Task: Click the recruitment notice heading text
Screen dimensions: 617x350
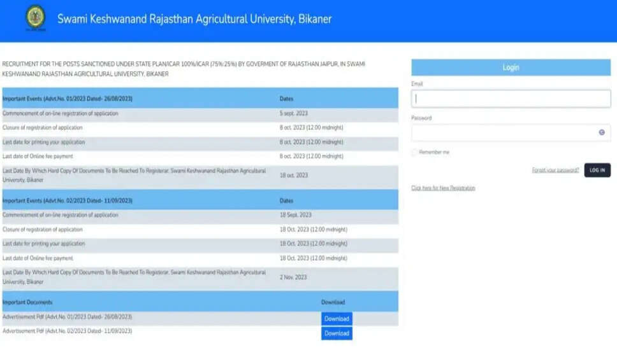Action: [184, 69]
